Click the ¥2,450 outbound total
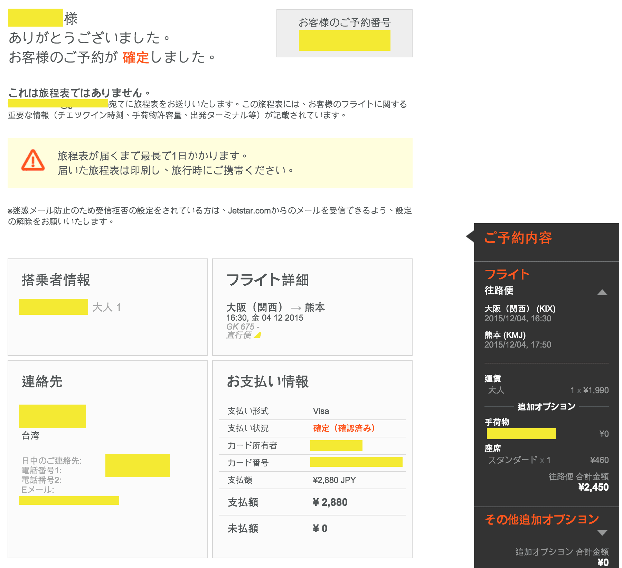The width and height of the screenshot is (622, 568). 594,487
